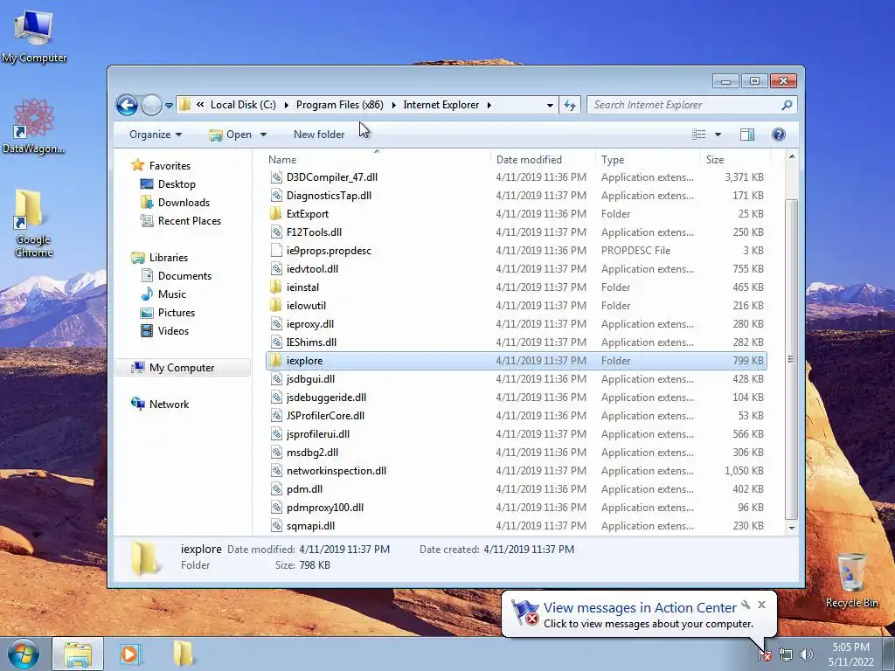The image size is (895, 671).
Task: Select the iexplore folder icon in list
Action: tap(276, 361)
